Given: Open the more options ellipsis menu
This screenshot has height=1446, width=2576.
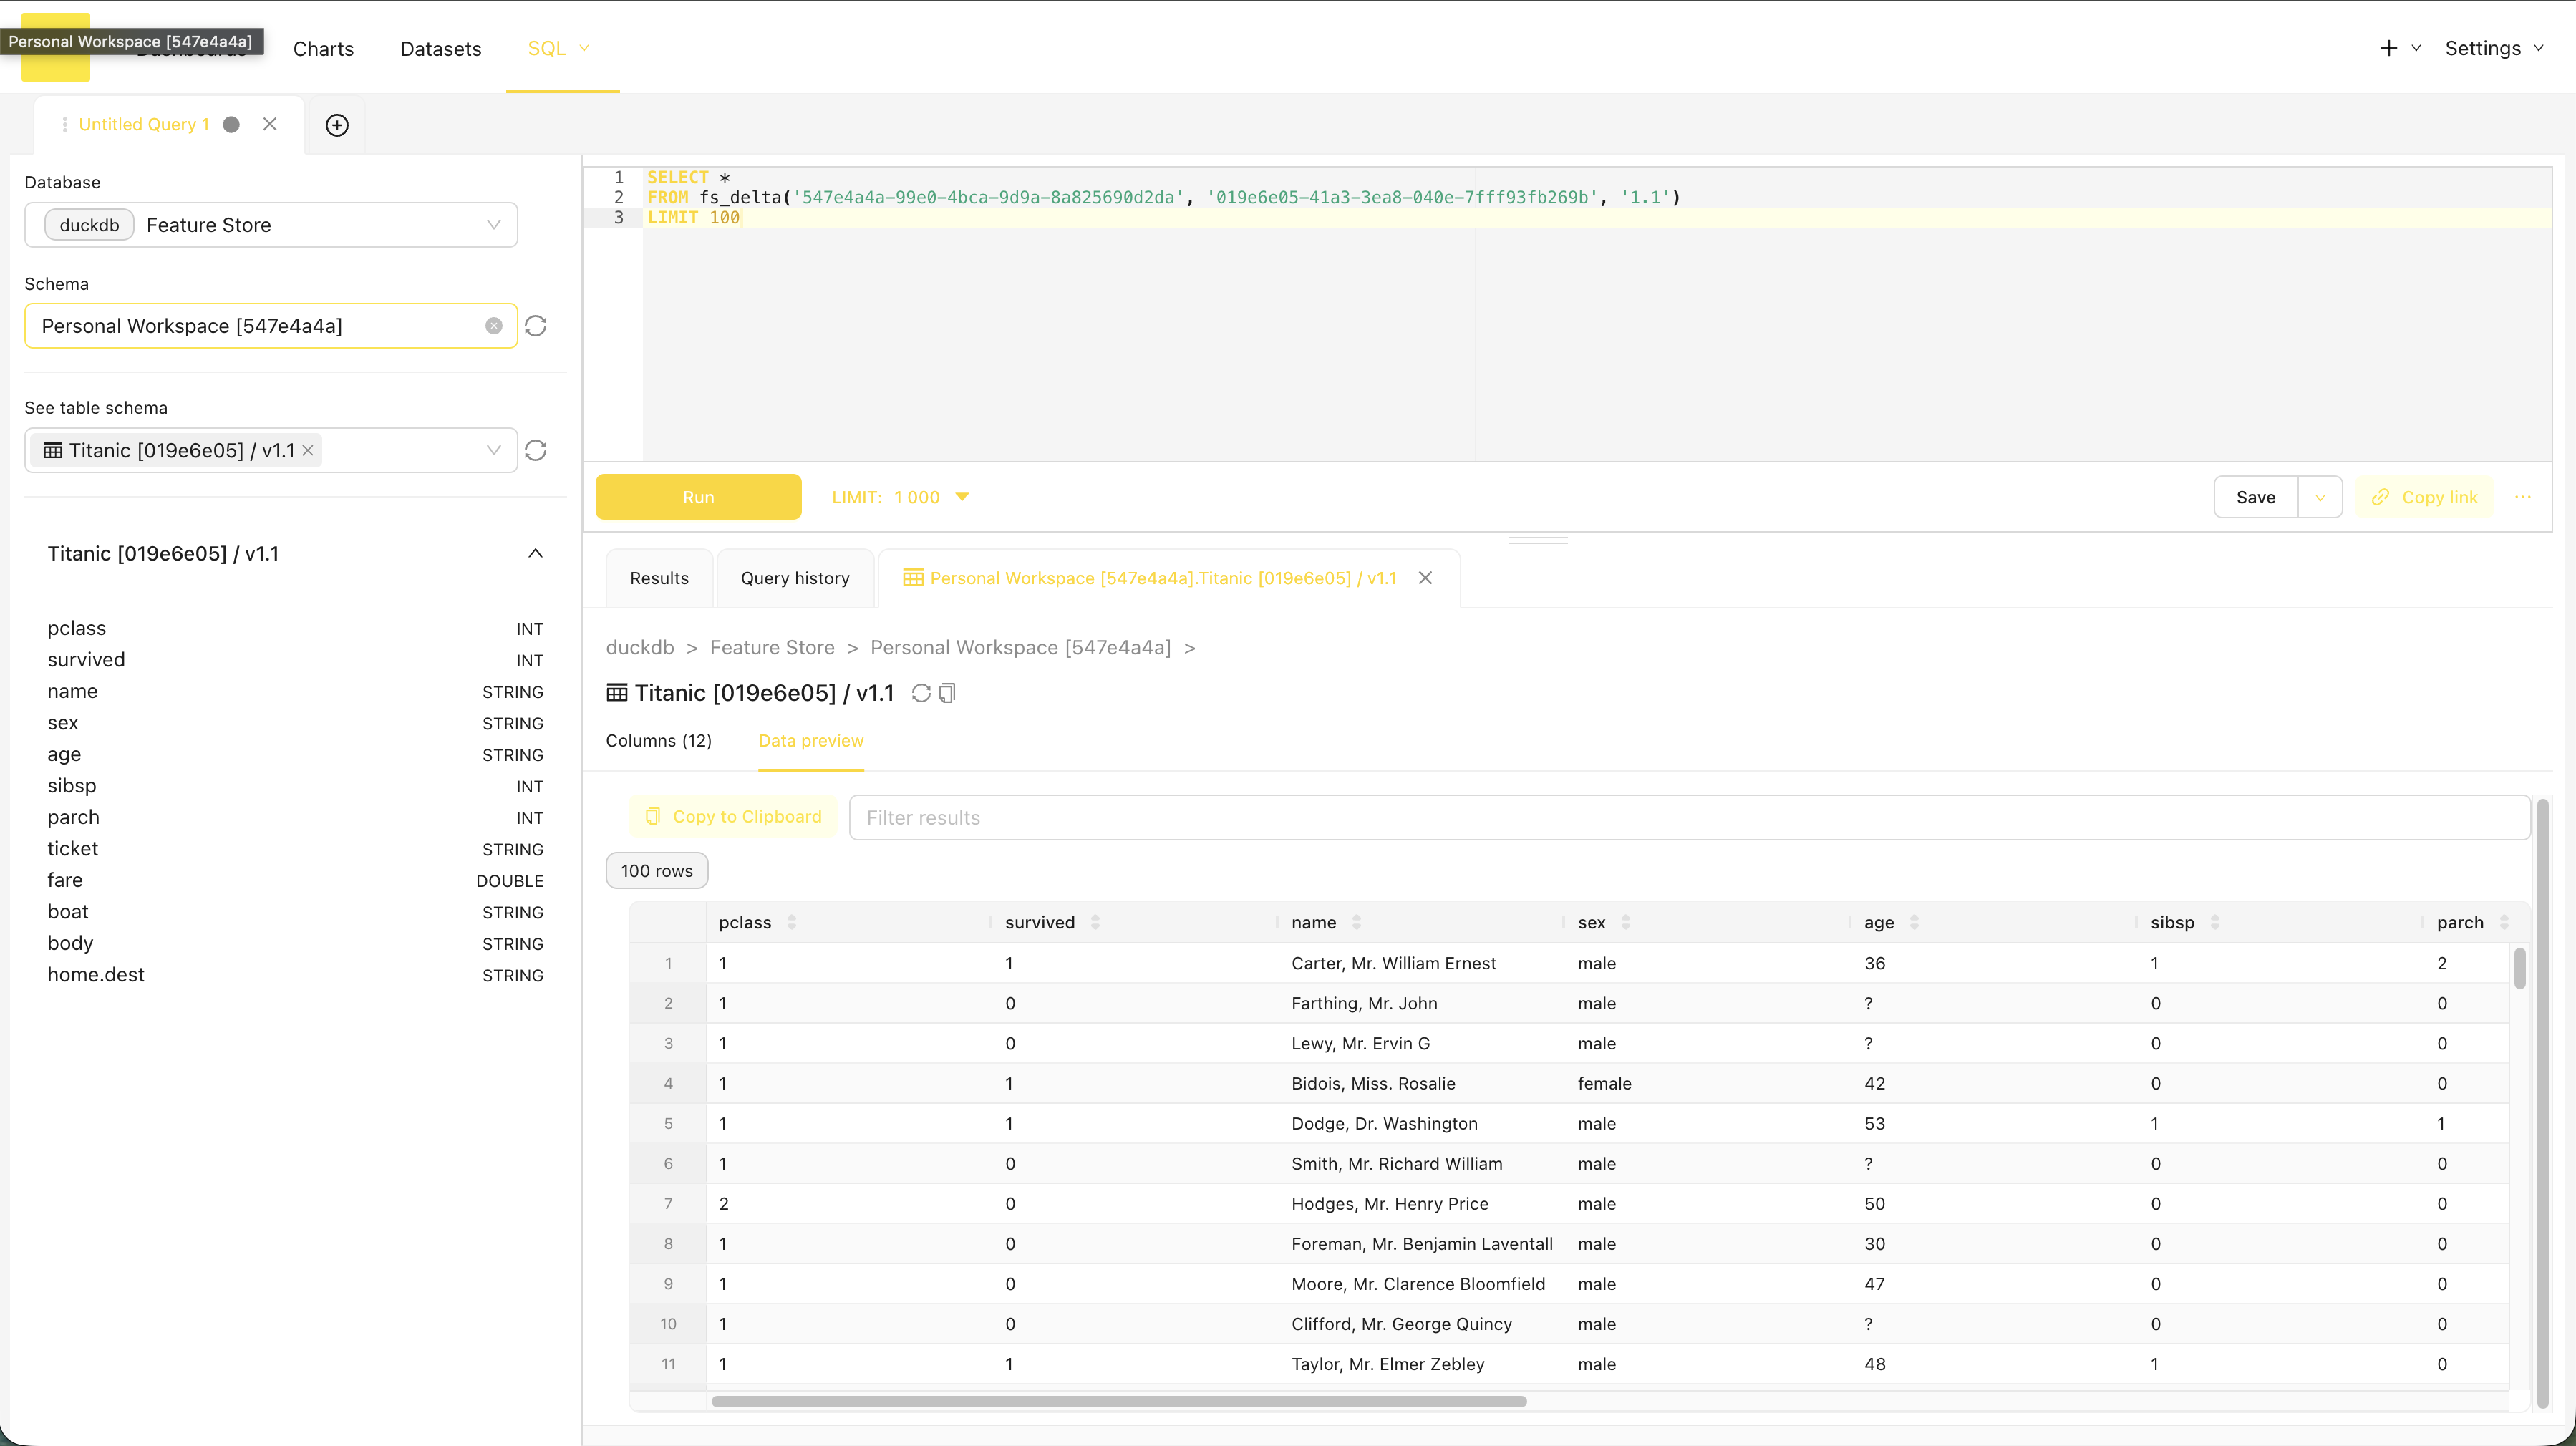Looking at the screenshot, I should [x=2523, y=497].
